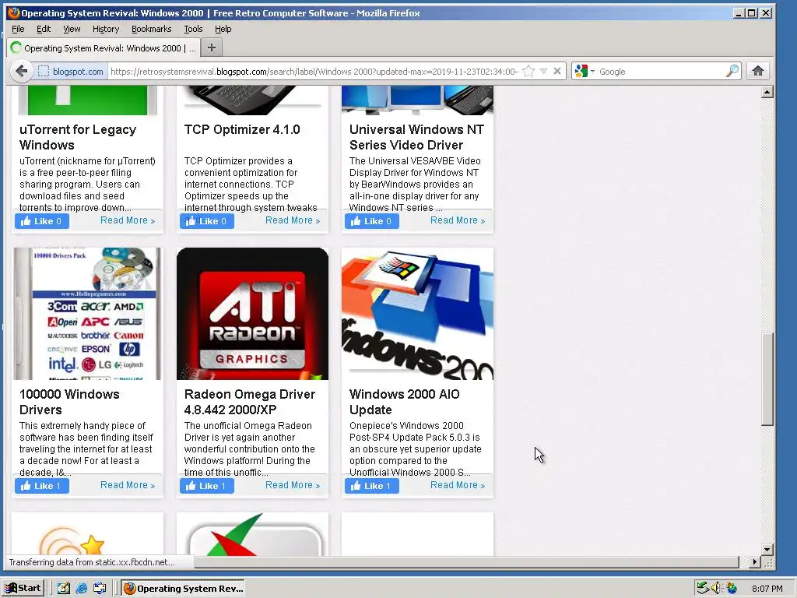Like the Radeon Omega Driver post
Viewport: 797px width, 598px height.
tap(207, 486)
